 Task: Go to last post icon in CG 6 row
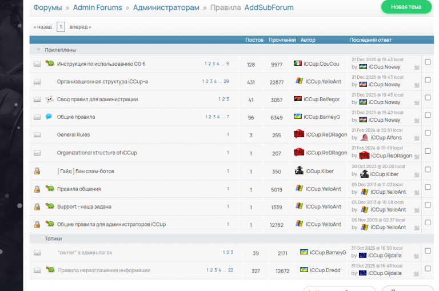(x=417, y=67)
